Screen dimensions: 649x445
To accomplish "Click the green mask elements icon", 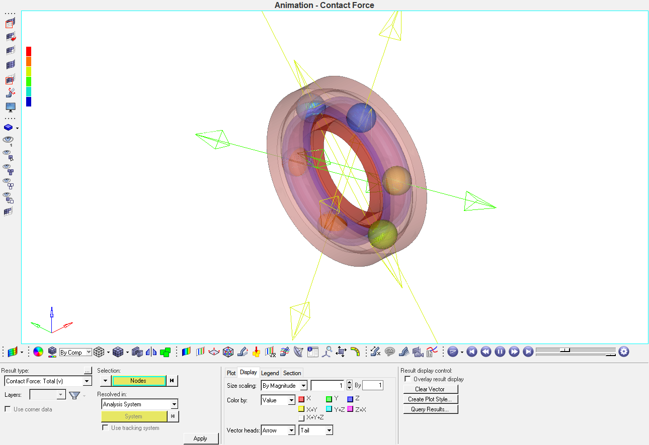I will pyautogui.click(x=165, y=352).
